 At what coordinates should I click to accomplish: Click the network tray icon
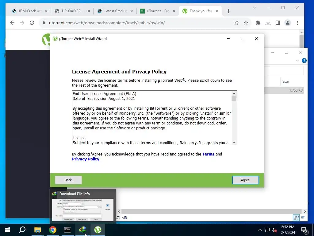[x=267, y=230]
